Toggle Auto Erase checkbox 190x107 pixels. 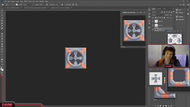(65, 5)
